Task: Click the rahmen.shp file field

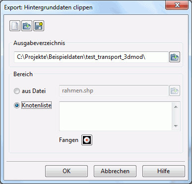Action: pyautogui.click(x=114, y=91)
